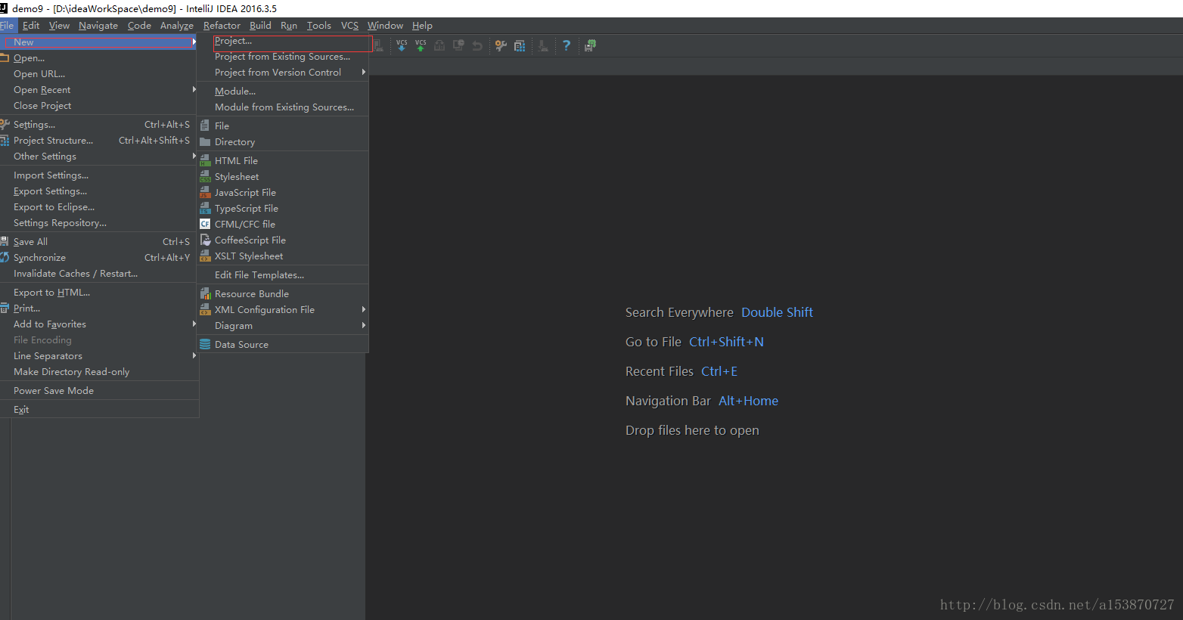Click the VCS Commit Changes toolbar icon
1183x620 pixels.
[x=421, y=45]
